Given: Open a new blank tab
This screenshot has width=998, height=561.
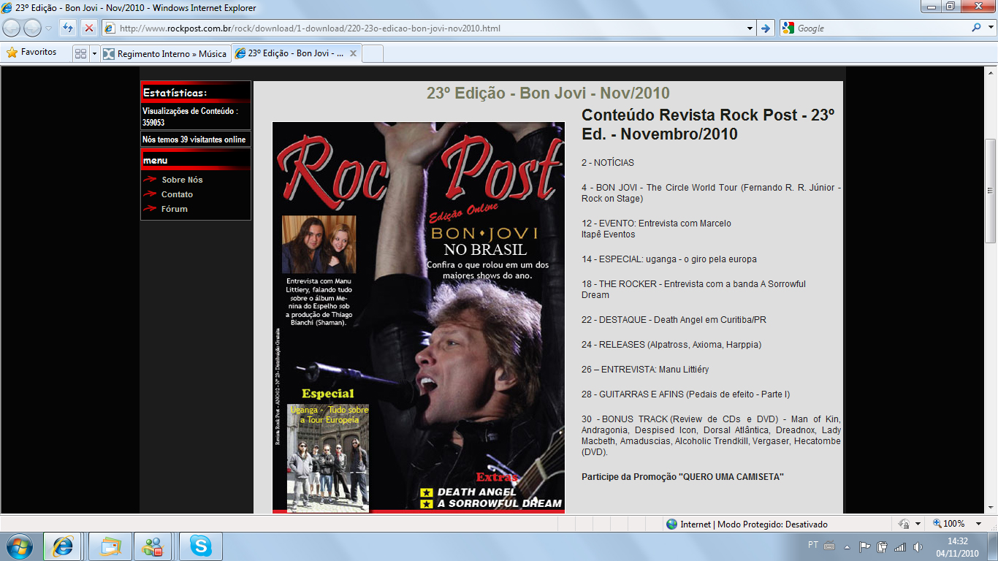Looking at the screenshot, I should point(373,53).
